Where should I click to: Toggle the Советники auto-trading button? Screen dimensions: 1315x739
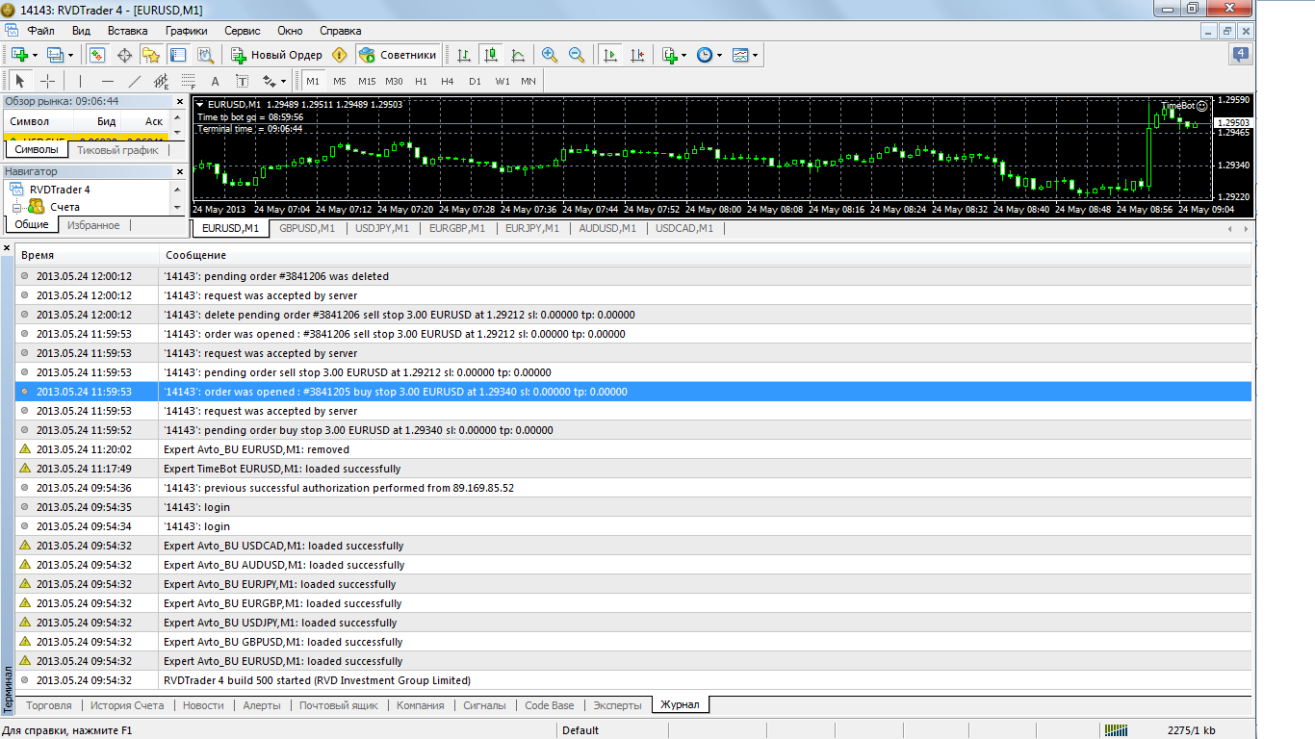point(399,55)
